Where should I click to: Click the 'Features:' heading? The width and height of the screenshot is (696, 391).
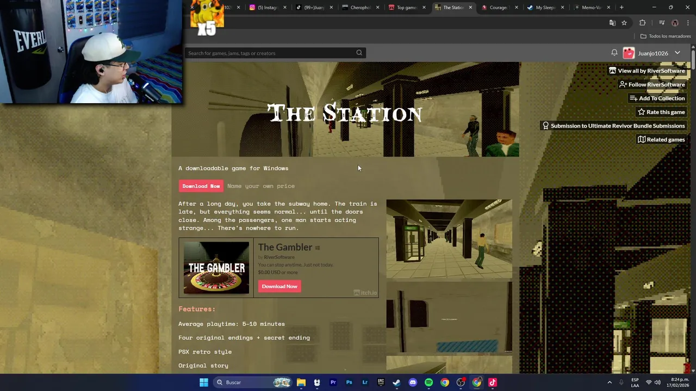pyautogui.click(x=197, y=309)
